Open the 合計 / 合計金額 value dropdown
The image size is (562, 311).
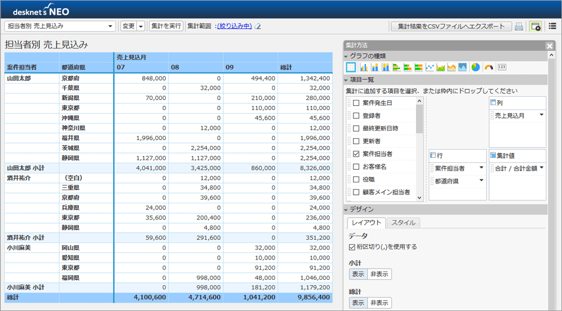(542, 168)
